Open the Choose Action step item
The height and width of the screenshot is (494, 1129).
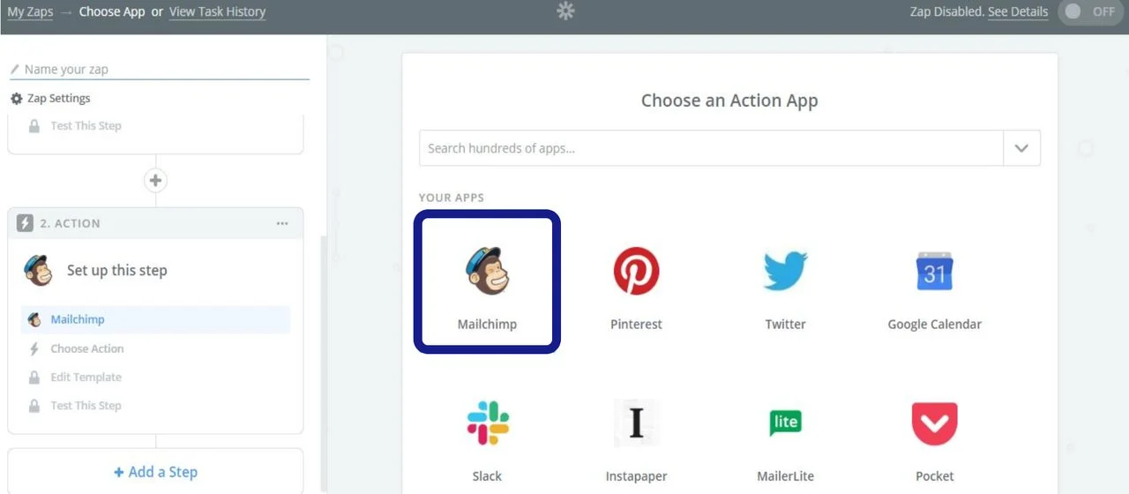click(x=87, y=348)
